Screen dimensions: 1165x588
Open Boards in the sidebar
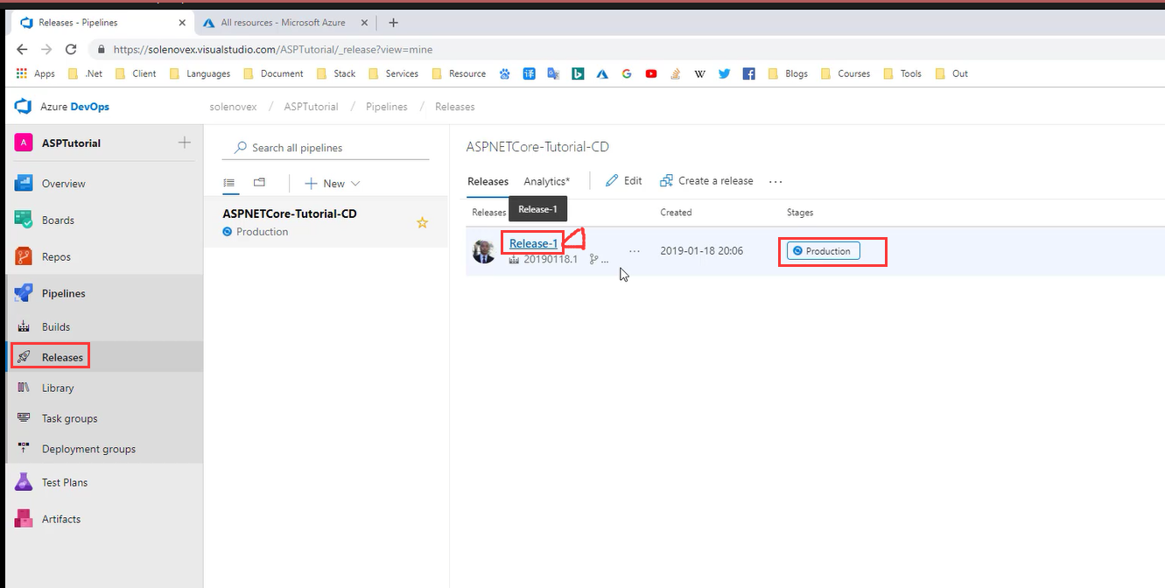click(58, 220)
